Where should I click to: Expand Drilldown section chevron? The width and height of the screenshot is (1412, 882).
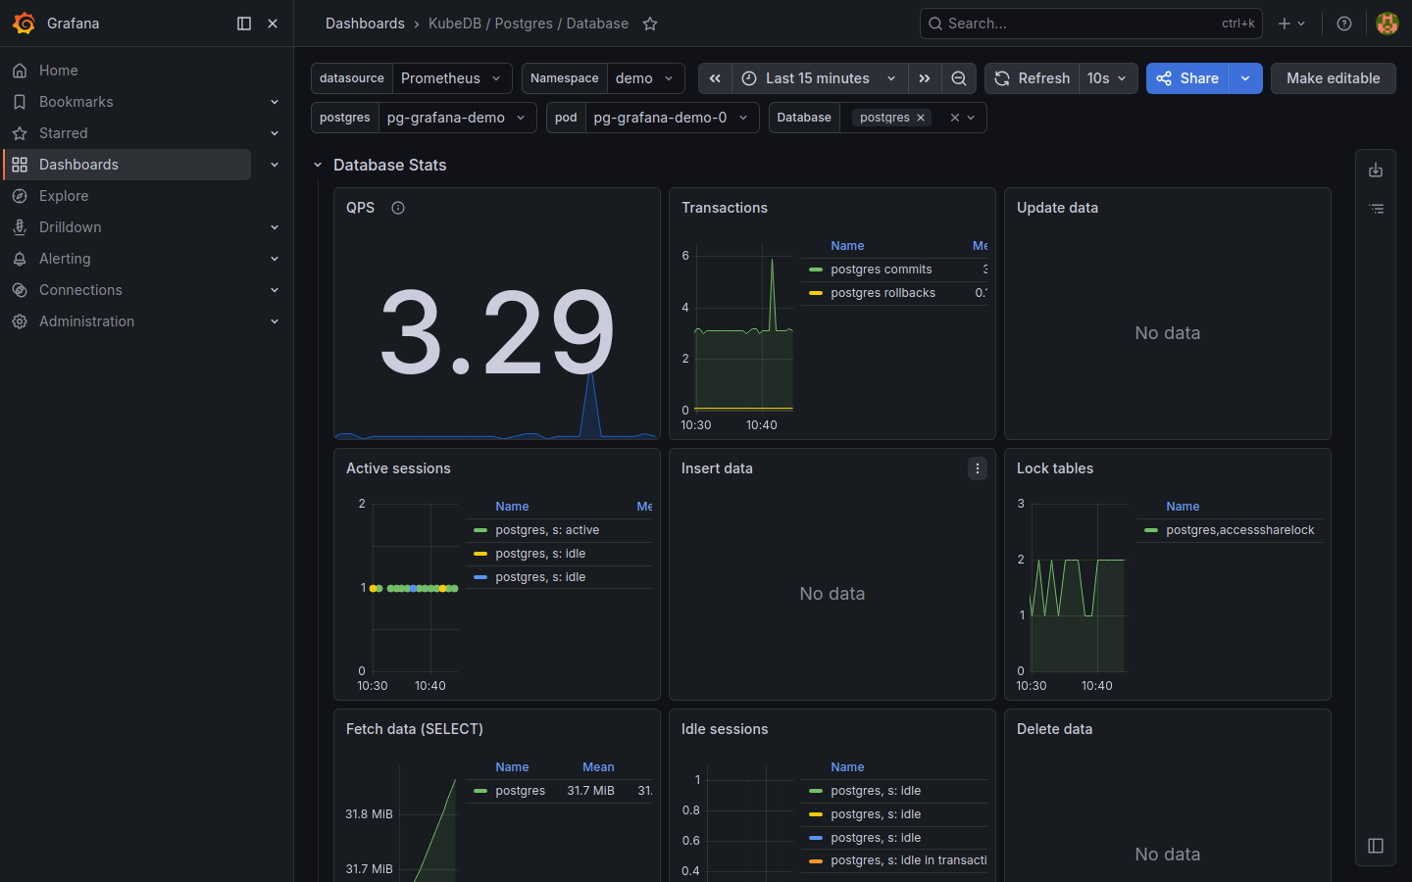[x=275, y=227]
